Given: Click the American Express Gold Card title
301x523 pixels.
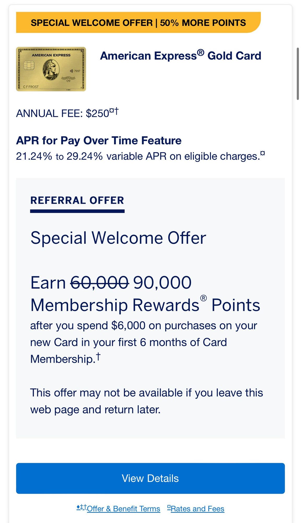Looking at the screenshot, I should (181, 55).
